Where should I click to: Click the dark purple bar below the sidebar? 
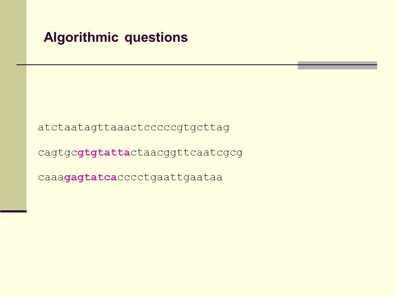13,211
